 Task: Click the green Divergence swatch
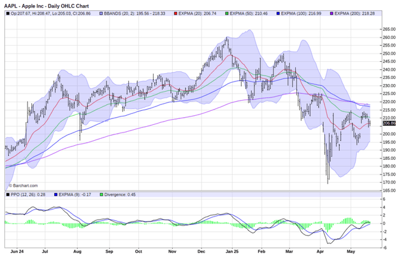[x=101, y=195]
